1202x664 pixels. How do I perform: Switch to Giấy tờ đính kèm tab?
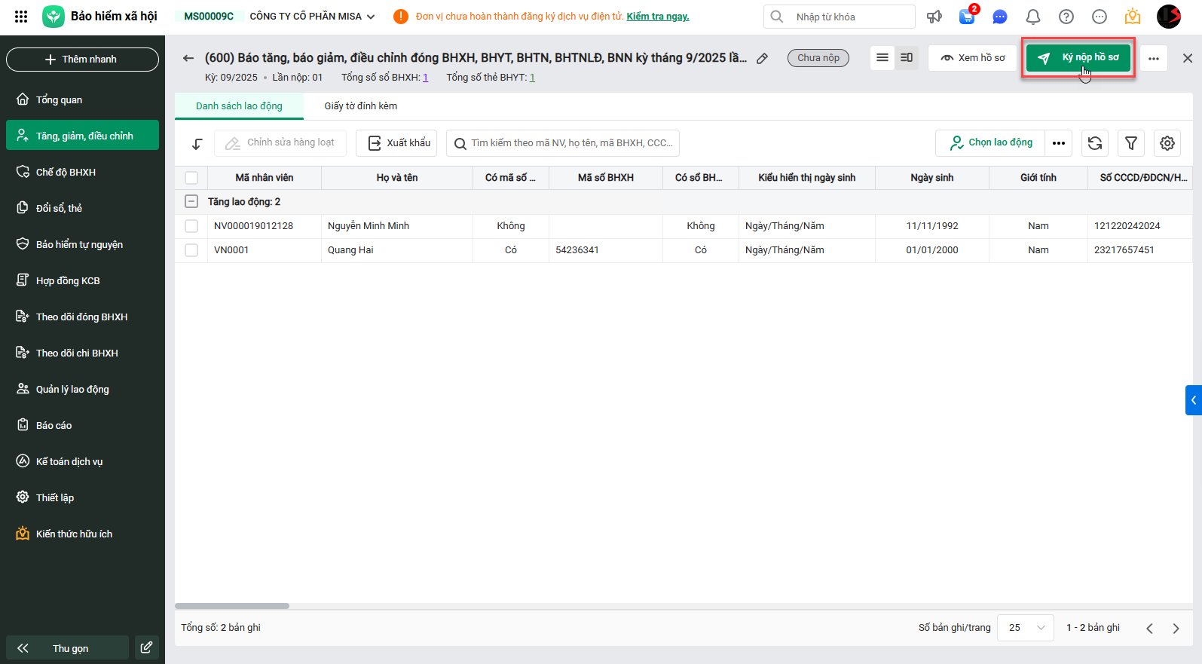[360, 106]
